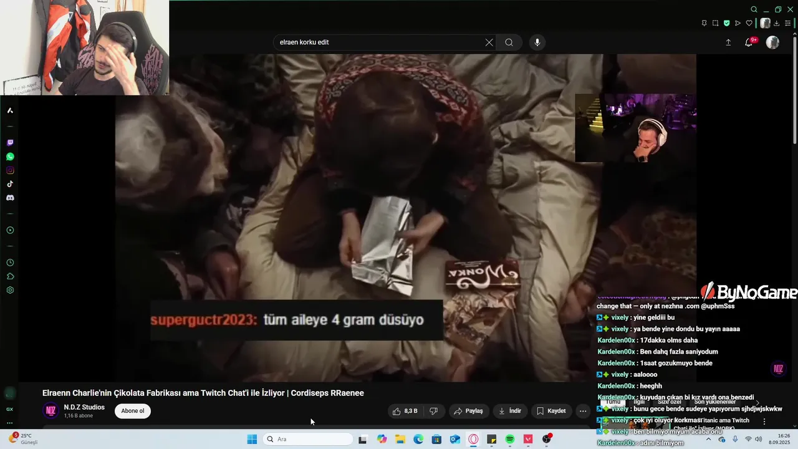
Task: Click the video title text
Action: click(x=203, y=393)
